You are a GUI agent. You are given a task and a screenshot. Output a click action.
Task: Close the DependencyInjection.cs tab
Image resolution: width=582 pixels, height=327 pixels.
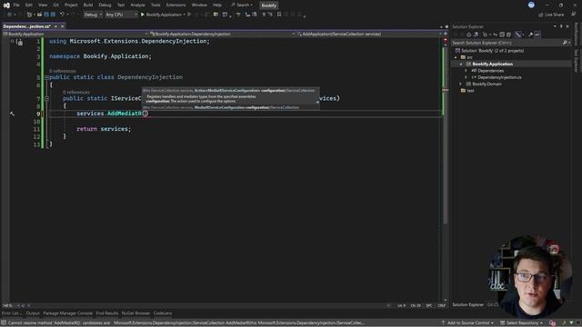click(x=63, y=26)
